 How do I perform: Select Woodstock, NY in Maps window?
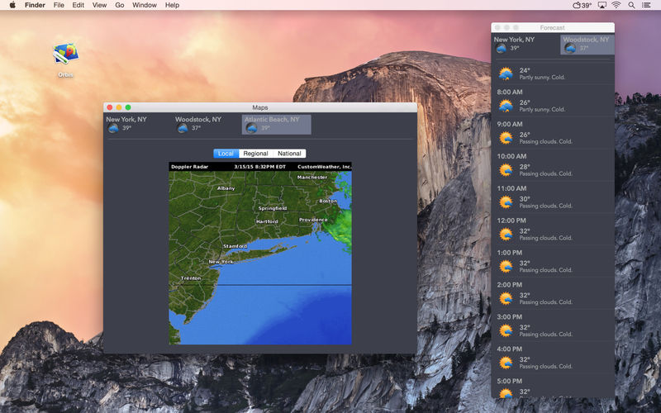pos(198,124)
